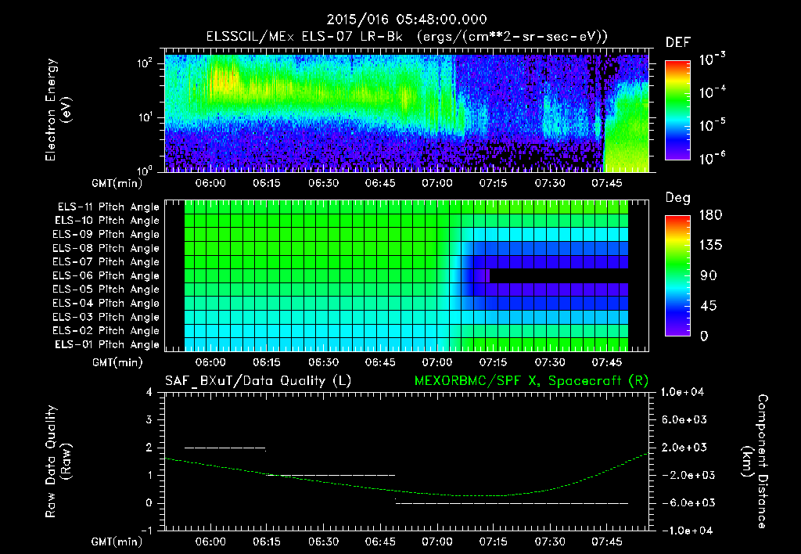This screenshot has width=801, height=554.
Task: Click the 06:00 tick under the pitch angle plot
Action: (210, 362)
